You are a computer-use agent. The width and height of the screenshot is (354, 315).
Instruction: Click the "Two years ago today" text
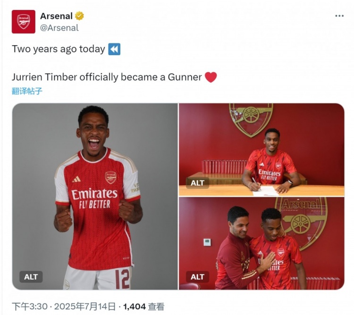point(58,49)
